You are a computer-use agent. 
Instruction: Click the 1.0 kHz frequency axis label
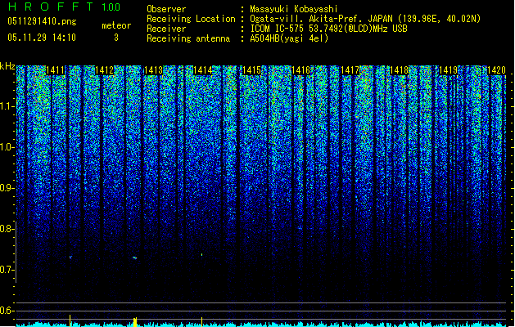coord(7,147)
